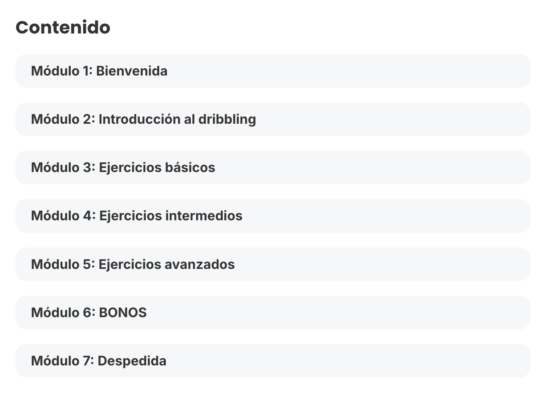Open Módulo 5: Ejercicios avanzados

[272, 264]
